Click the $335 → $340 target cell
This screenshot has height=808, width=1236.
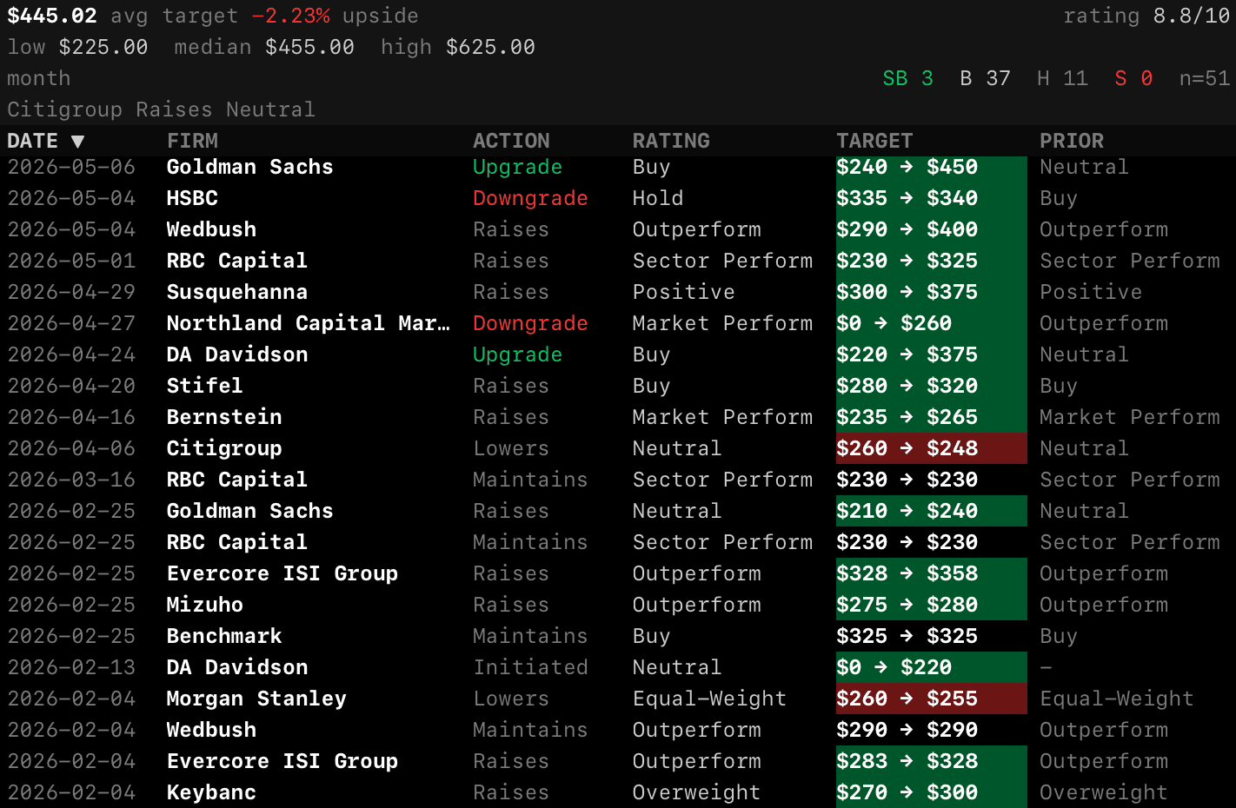pos(932,198)
